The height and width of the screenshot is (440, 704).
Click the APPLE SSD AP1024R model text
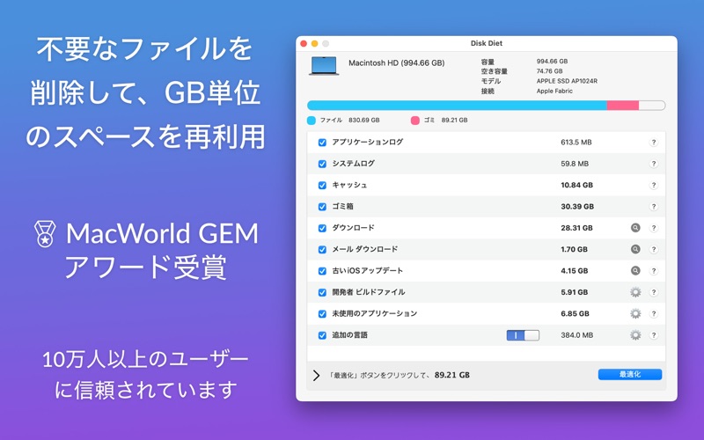(x=567, y=81)
